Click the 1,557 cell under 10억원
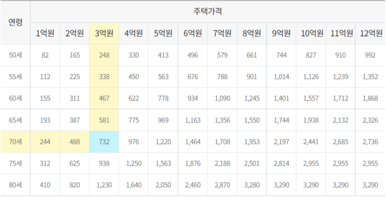This screenshot has height=197, width=386. (311, 98)
